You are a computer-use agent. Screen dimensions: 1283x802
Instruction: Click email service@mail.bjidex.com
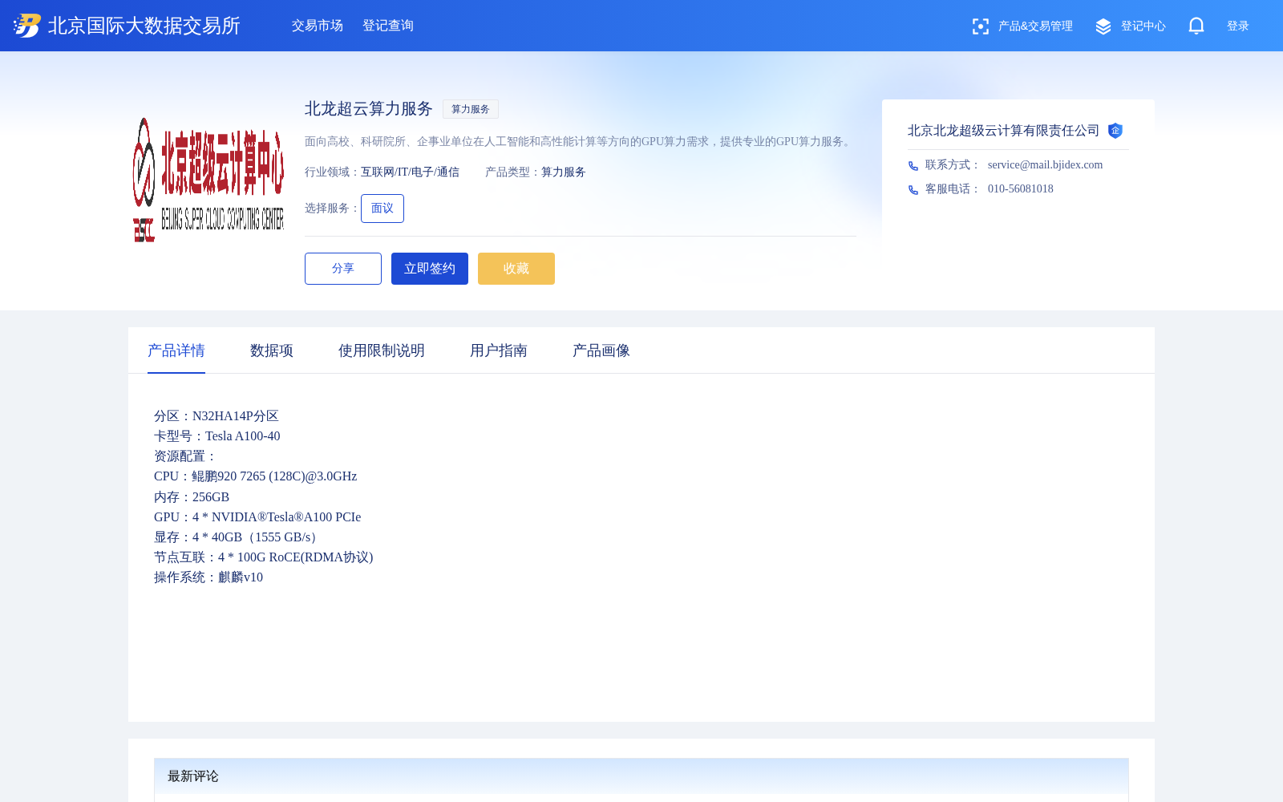1046,164
